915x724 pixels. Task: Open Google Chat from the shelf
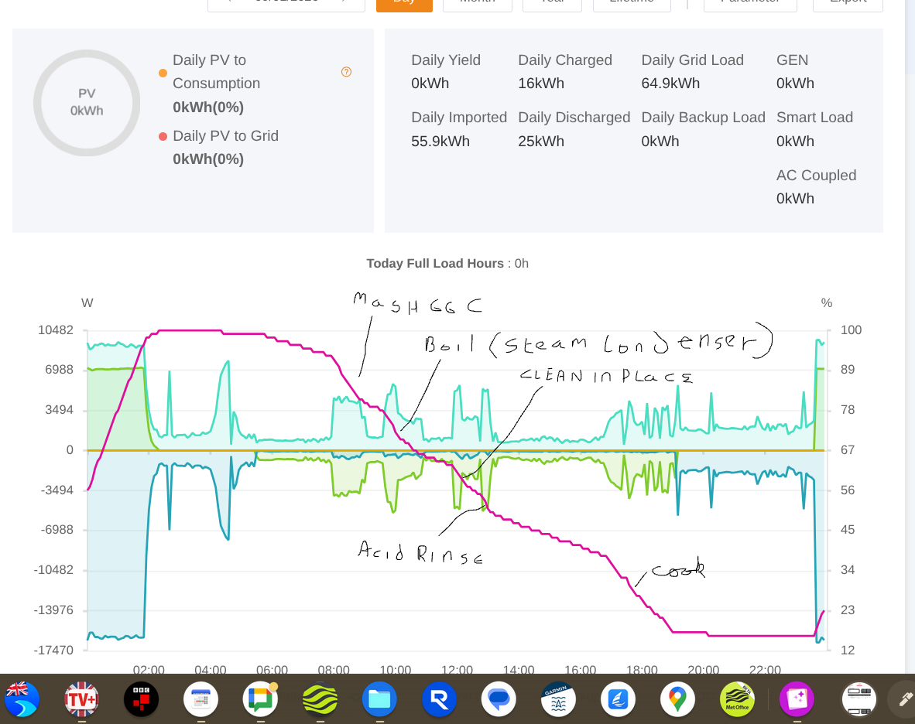(x=260, y=699)
